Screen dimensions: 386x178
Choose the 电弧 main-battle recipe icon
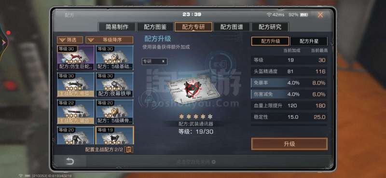click(x=76, y=85)
